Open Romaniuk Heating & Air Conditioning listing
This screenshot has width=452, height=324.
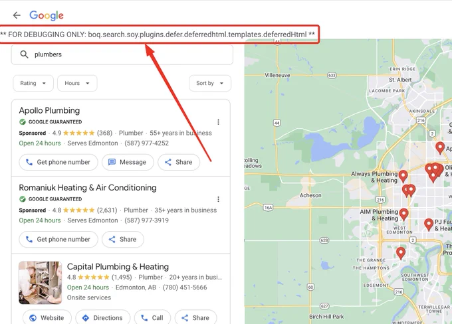[88, 188]
